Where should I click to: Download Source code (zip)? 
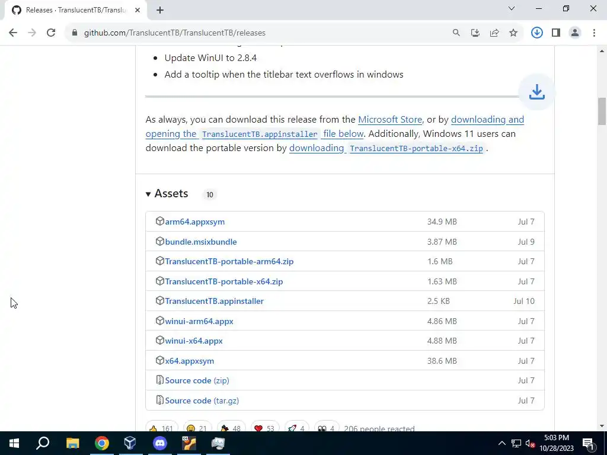point(197,381)
